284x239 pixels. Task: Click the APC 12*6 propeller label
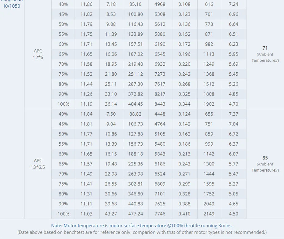(38, 54)
